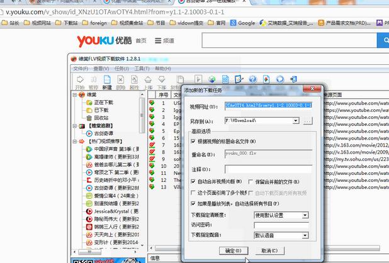
Task: Click the 访问密码 password input field
Action: (281, 225)
